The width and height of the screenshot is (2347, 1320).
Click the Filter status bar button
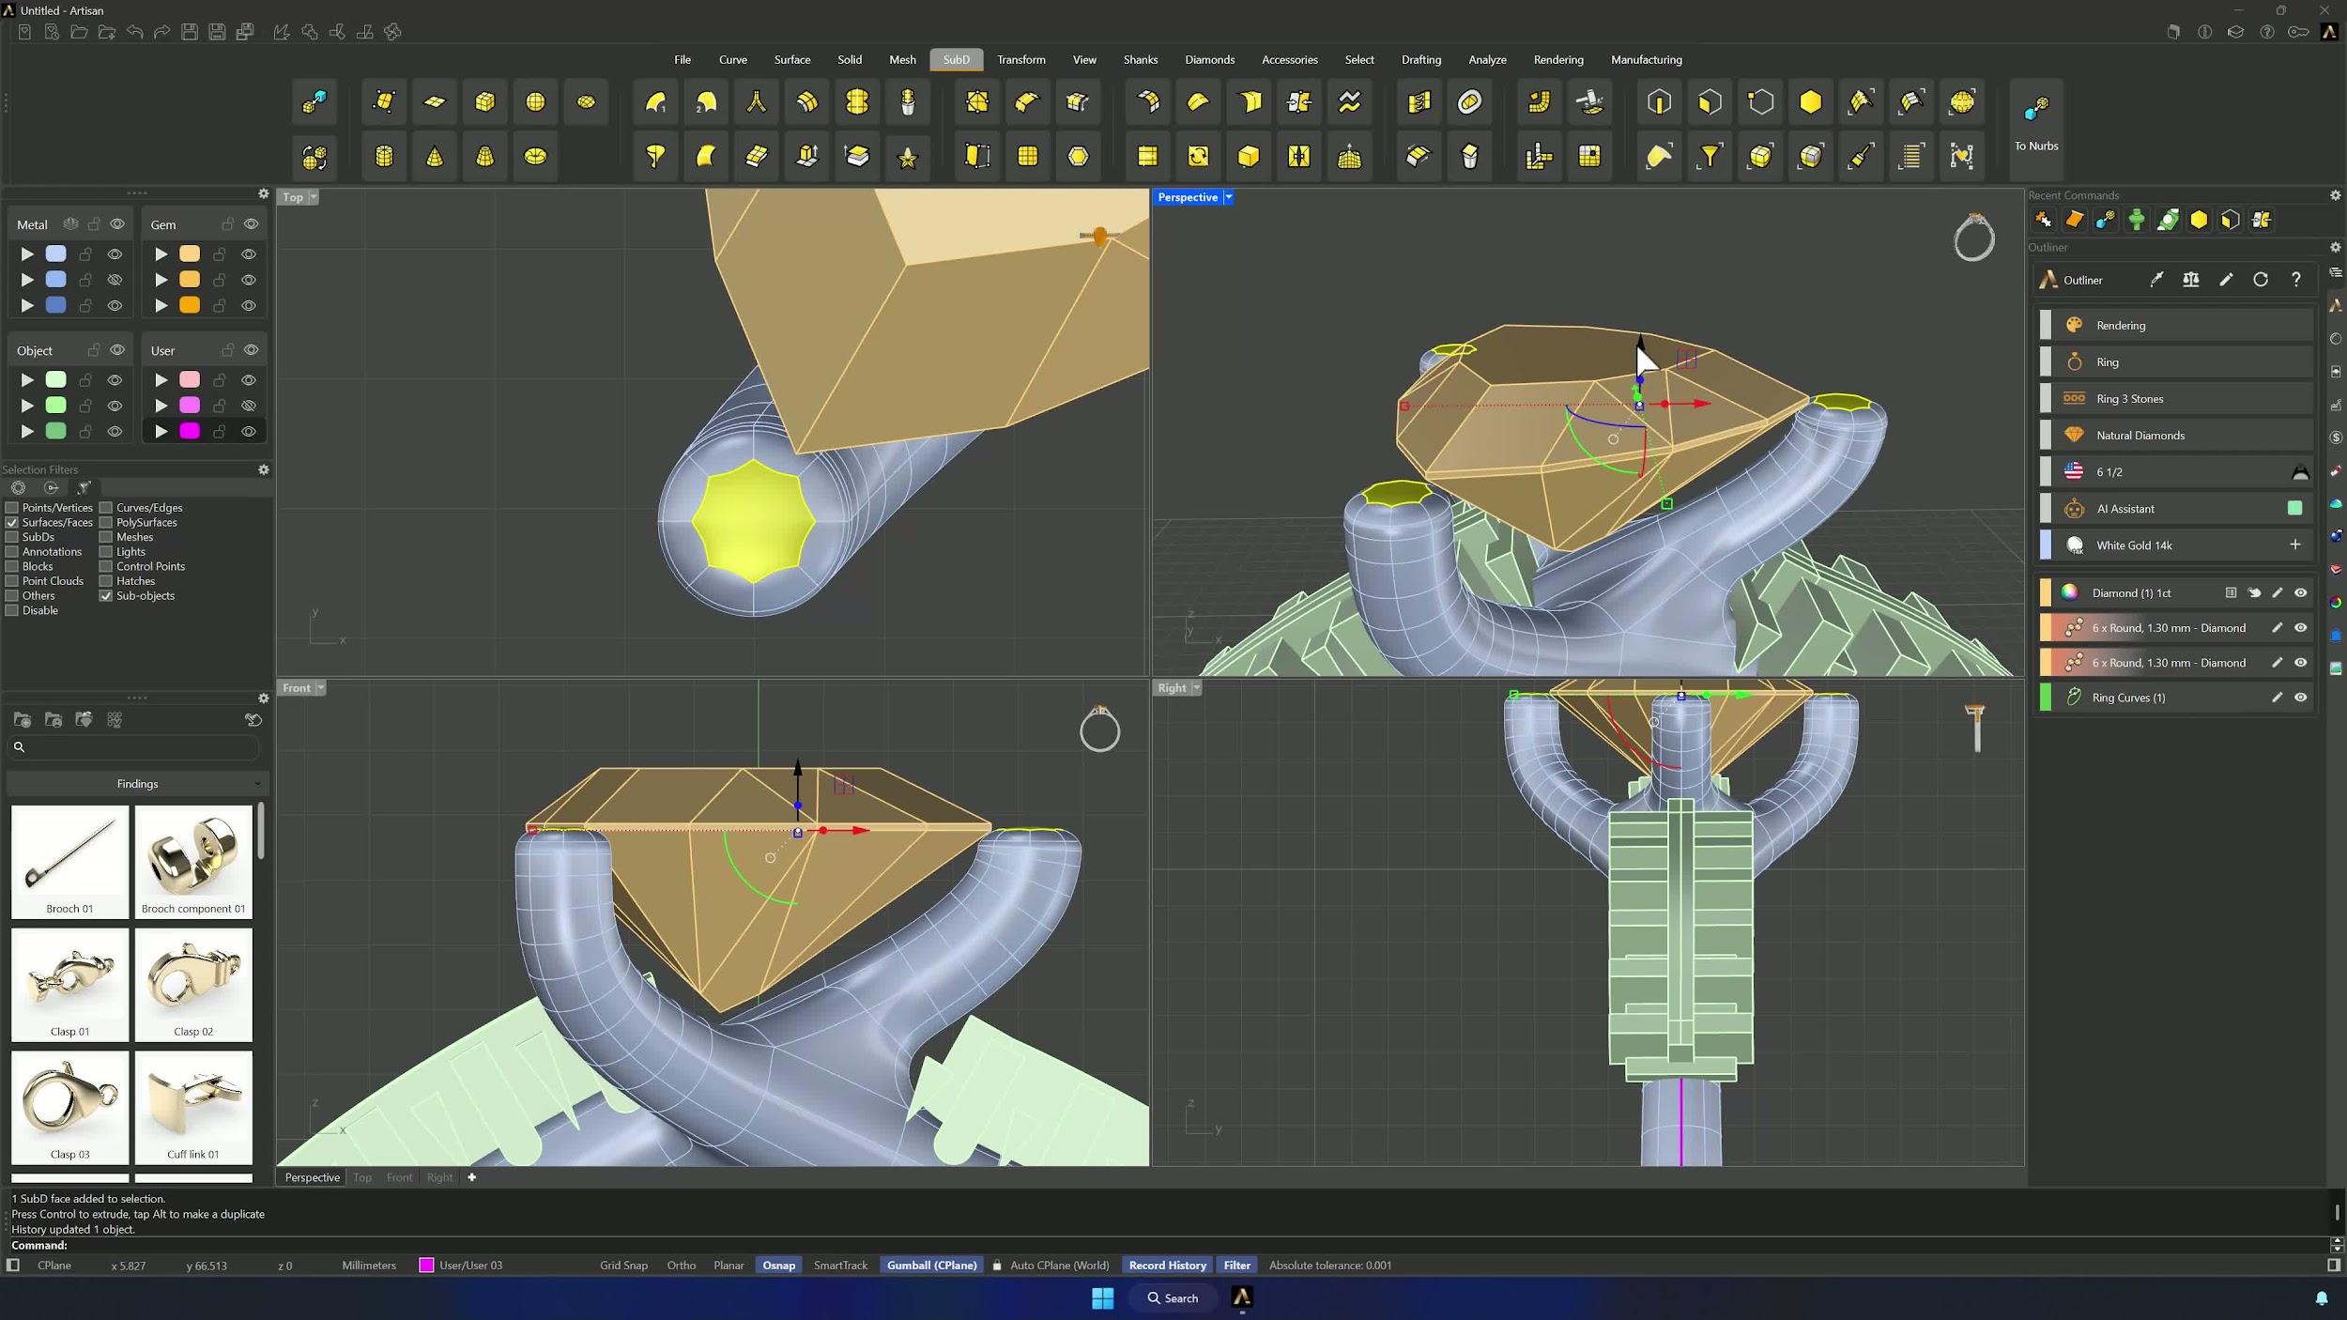coord(1236,1266)
